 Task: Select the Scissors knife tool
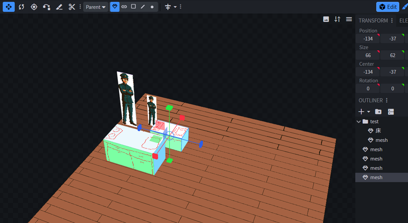(72, 7)
